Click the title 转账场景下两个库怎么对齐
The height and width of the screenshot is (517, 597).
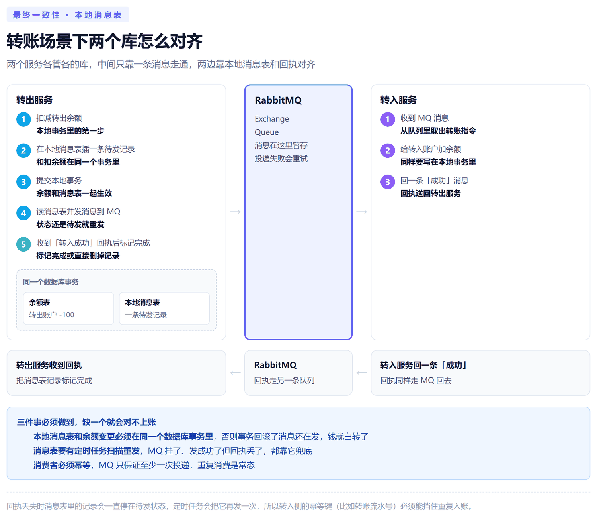(105, 41)
